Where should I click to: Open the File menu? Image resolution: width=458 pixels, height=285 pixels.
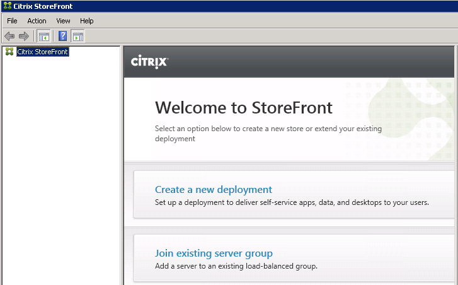pos(12,21)
